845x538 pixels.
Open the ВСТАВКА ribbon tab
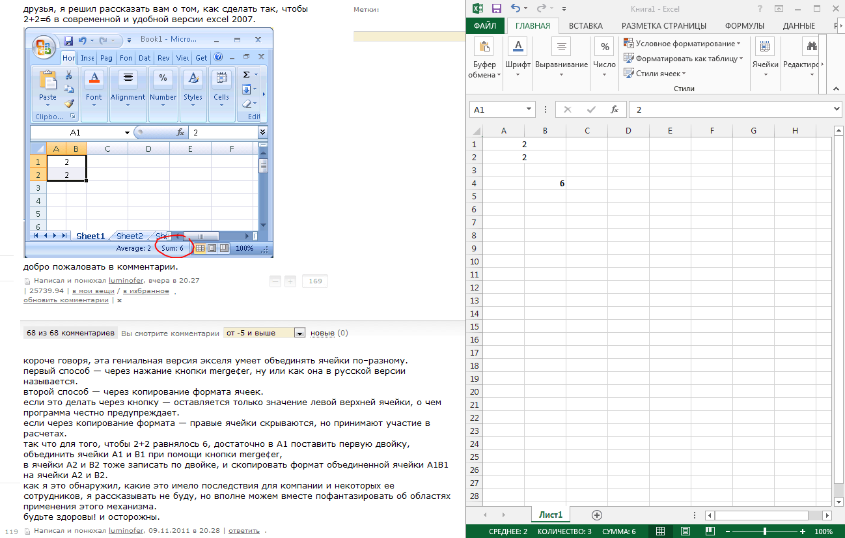tap(585, 26)
